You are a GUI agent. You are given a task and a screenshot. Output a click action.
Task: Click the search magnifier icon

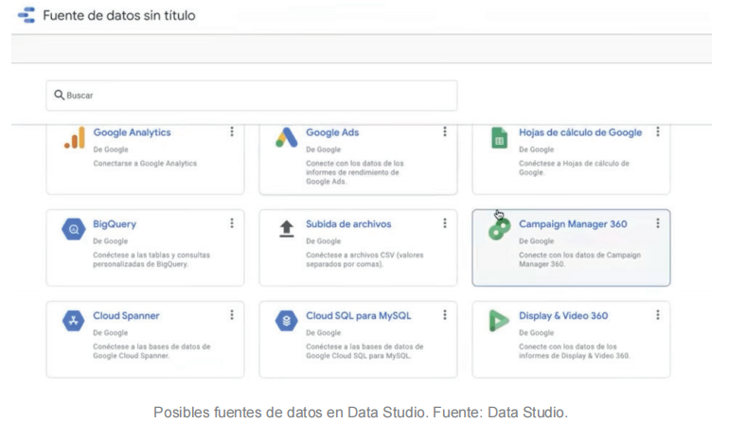pos(59,95)
